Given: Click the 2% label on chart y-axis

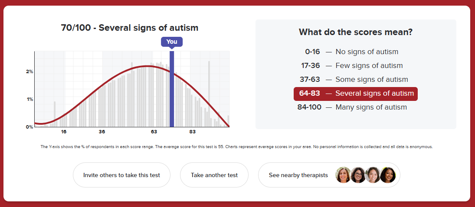Looking at the screenshot, I should click(x=29, y=71).
